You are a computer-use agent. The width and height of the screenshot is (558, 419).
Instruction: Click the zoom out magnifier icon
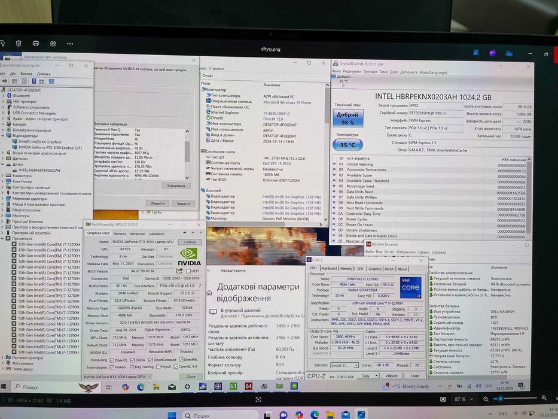pyautogui.click(x=486, y=399)
